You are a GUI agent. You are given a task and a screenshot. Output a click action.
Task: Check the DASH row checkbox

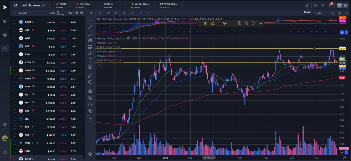click(14, 70)
